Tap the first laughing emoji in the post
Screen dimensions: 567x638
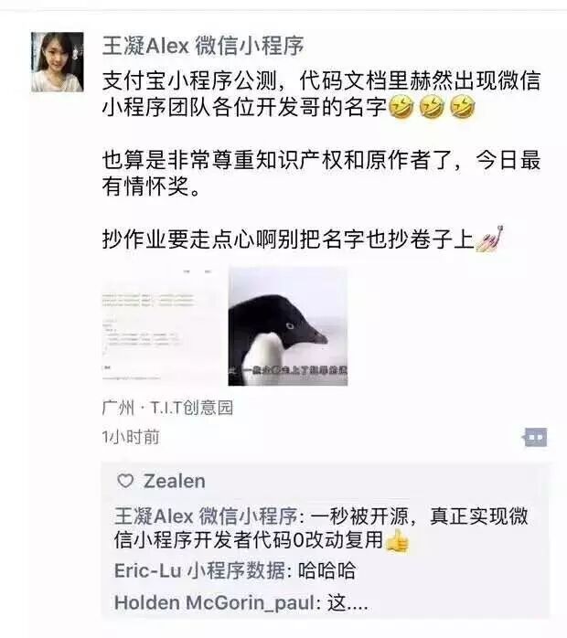pos(401,107)
